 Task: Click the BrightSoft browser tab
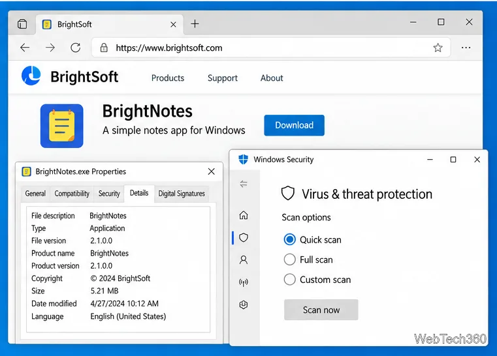[109, 24]
